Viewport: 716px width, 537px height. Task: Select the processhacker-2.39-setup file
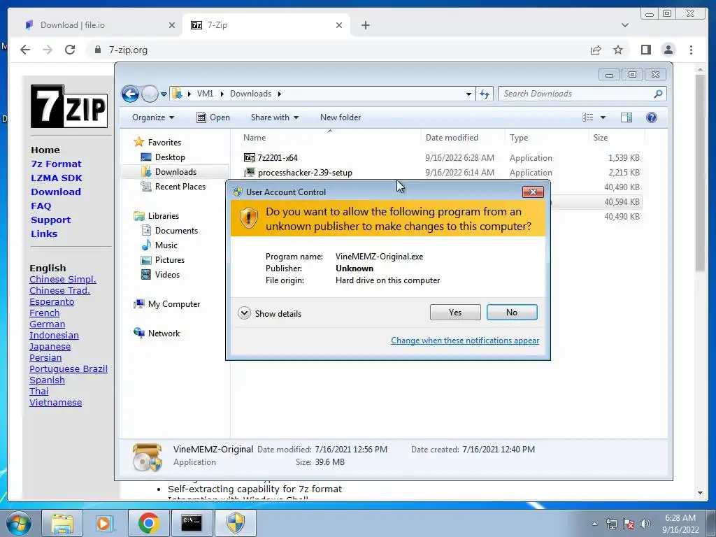click(298, 173)
